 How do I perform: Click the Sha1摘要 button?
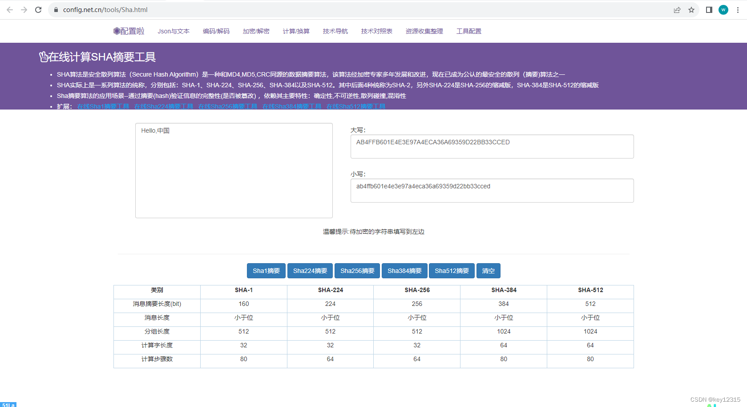266,271
